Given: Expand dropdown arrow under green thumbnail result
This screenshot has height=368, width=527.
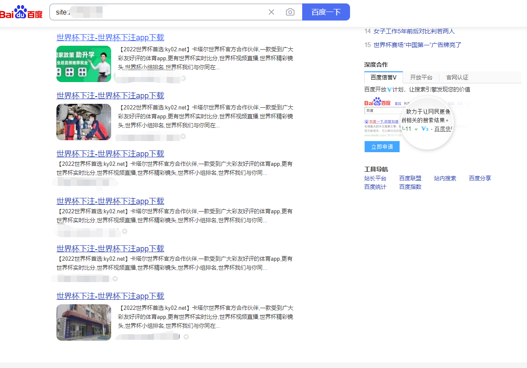Looking at the screenshot, I should click(184, 79).
